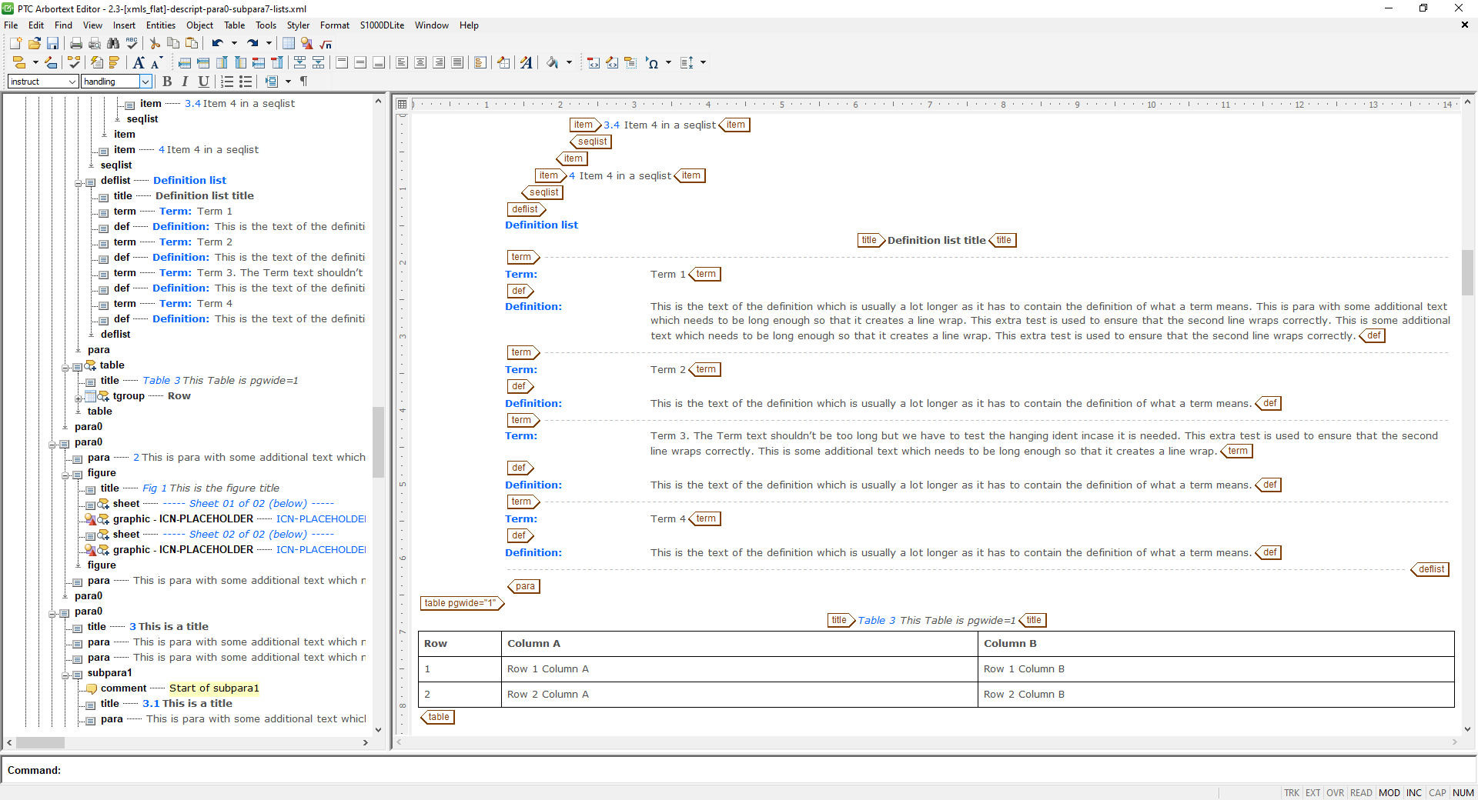Select the Insert Table icon

click(287, 44)
